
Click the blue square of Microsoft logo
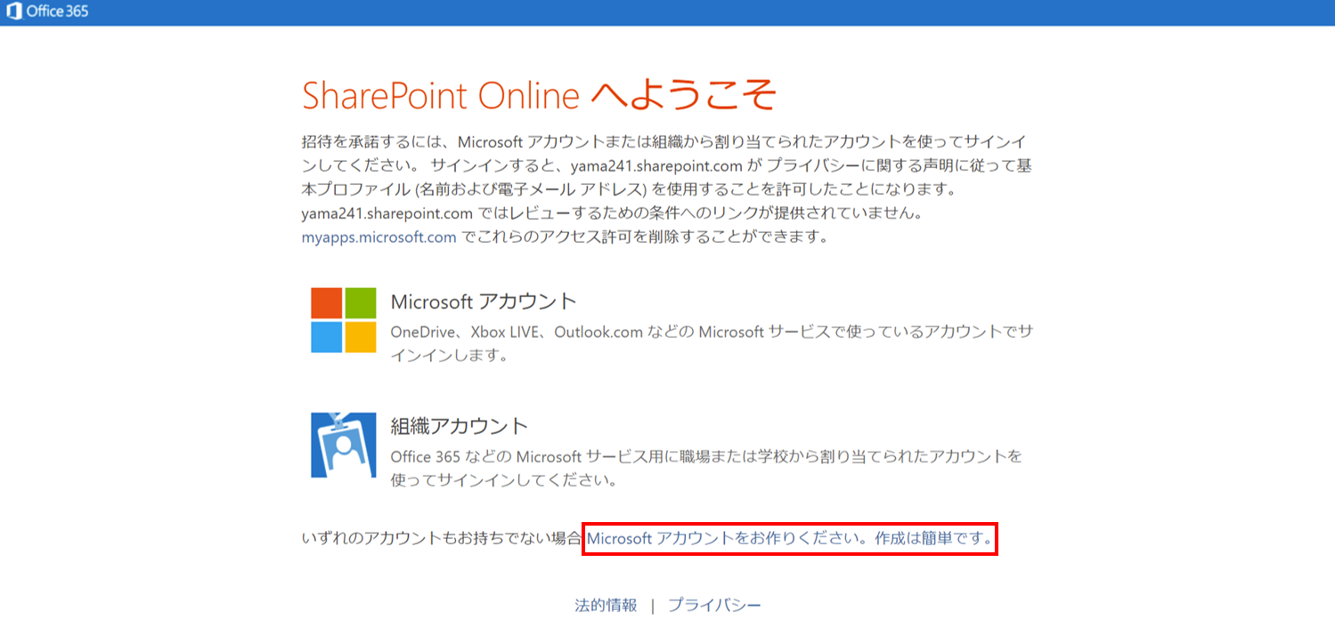pos(326,337)
